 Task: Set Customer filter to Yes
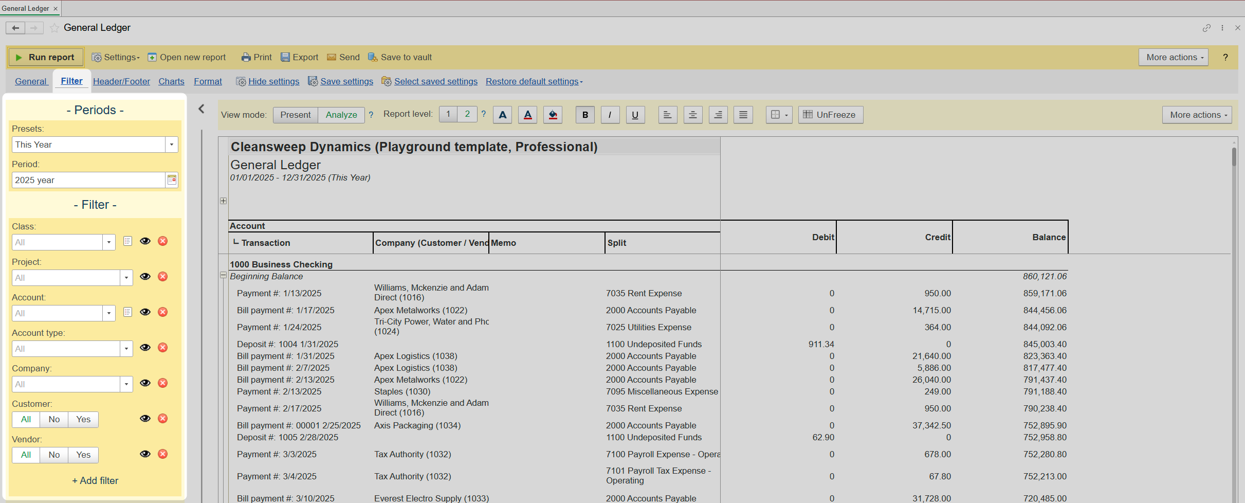83,419
